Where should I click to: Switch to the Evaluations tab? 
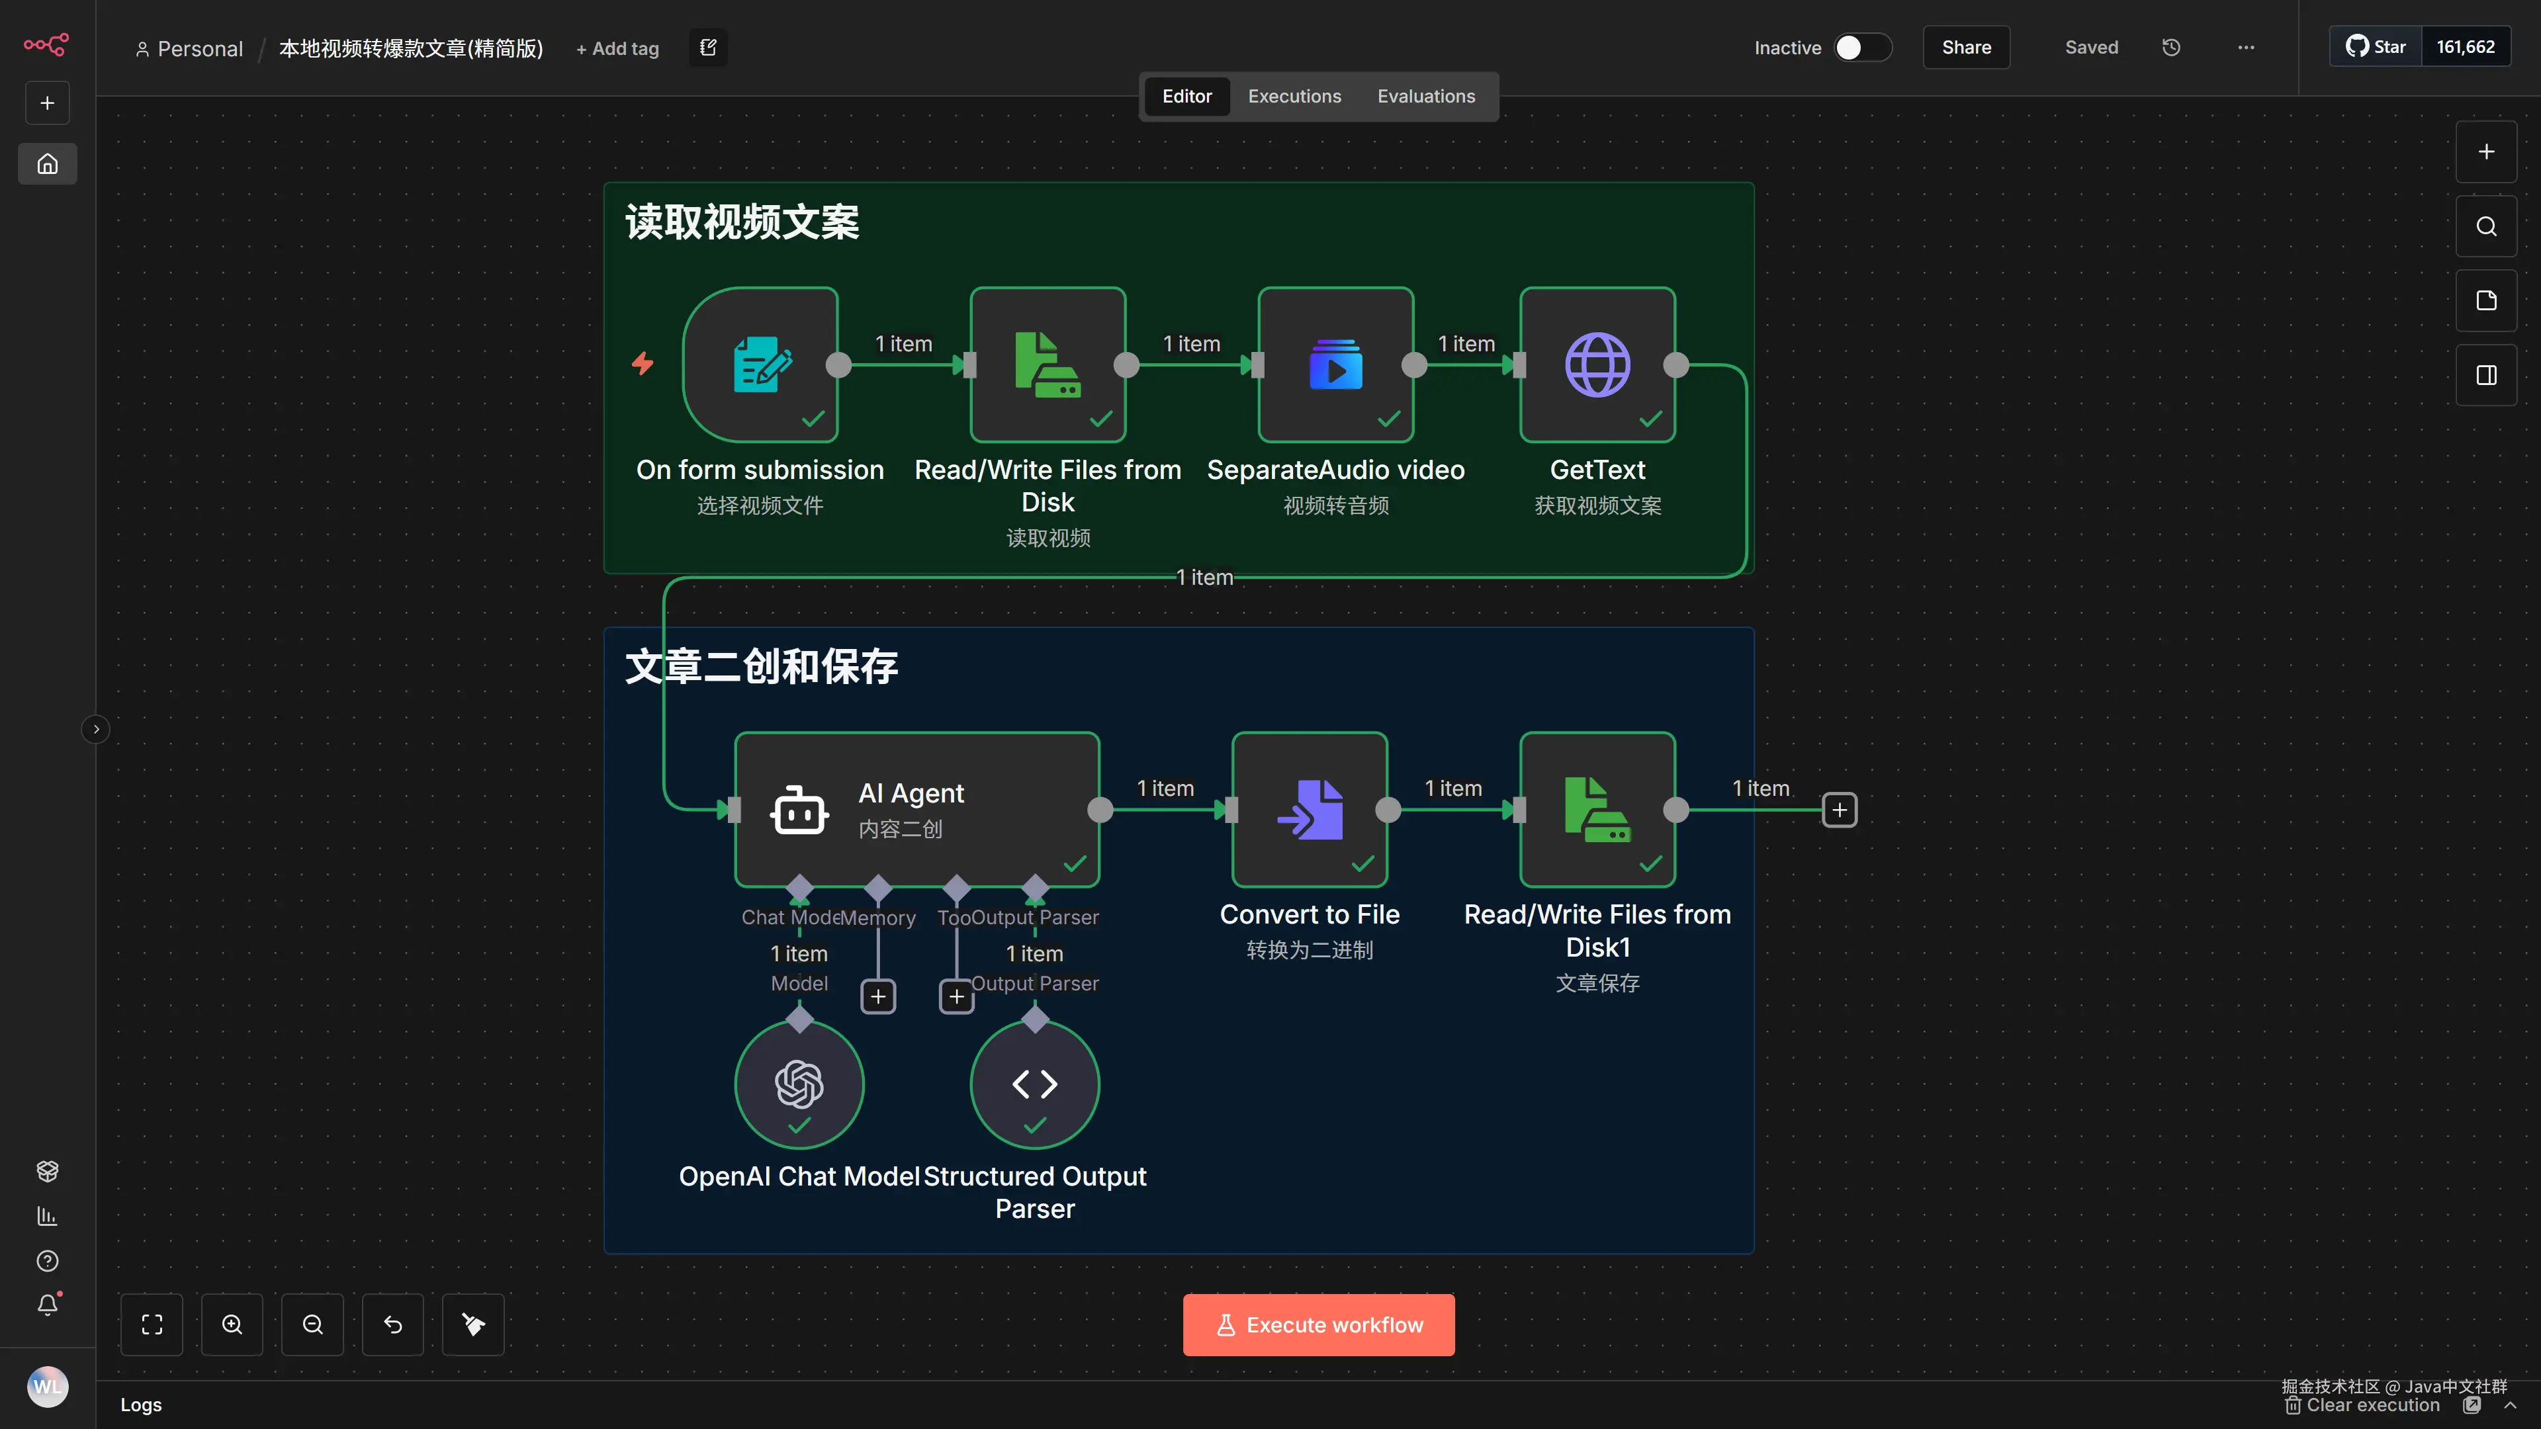pos(1425,97)
